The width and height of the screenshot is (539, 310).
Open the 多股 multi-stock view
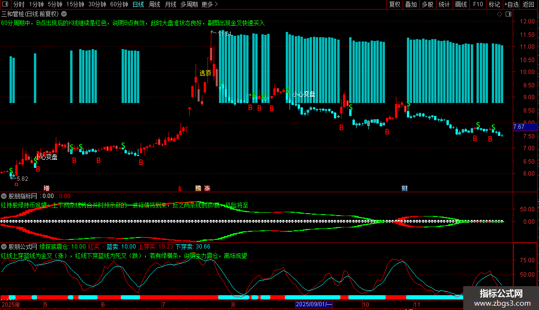(x=427, y=4)
